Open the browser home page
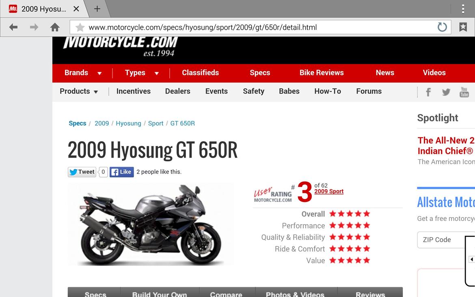Image resolution: width=475 pixels, height=297 pixels. (x=55, y=27)
